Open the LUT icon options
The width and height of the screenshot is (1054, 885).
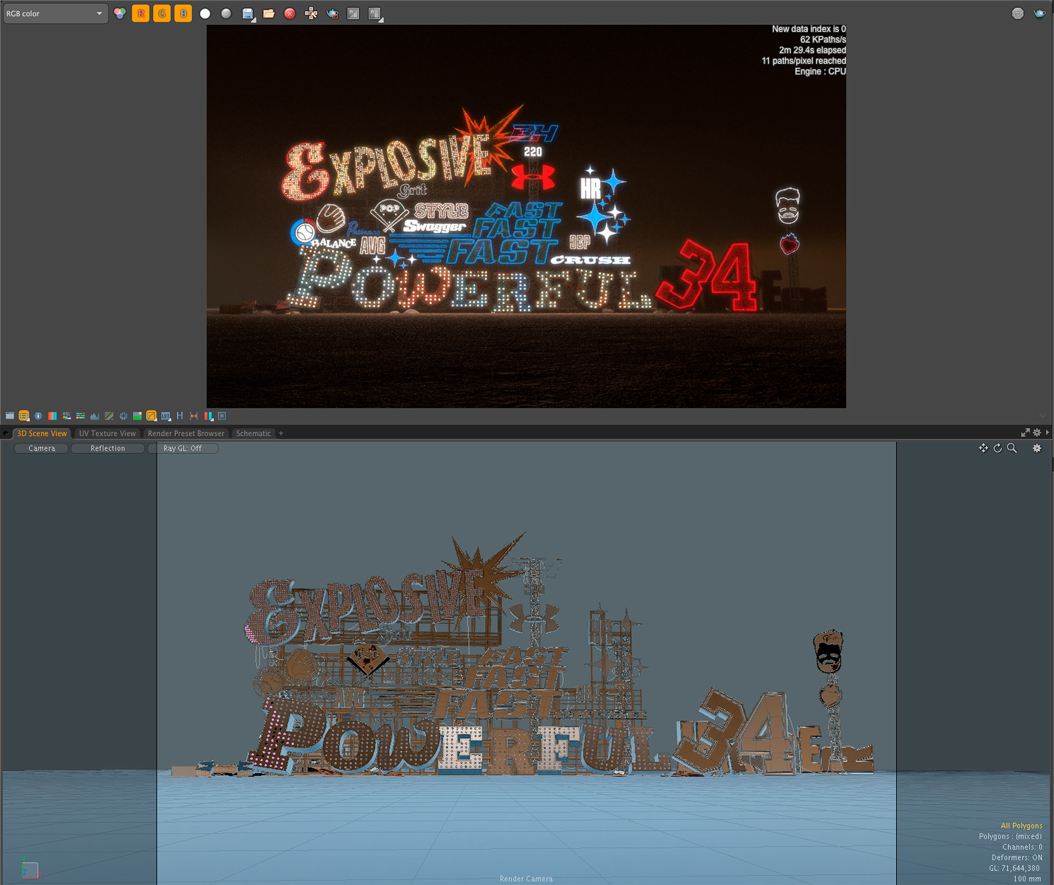coord(166,416)
